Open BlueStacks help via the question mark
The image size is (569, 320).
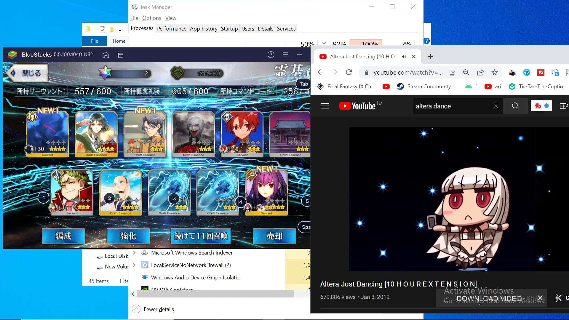(271, 55)
